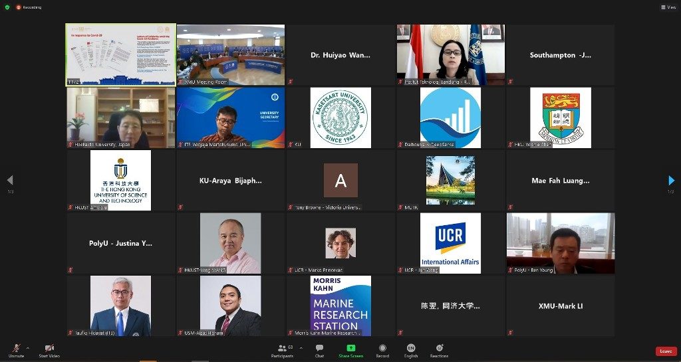Expand audio options arrow beside Unmute
Image resolution: width=681 pixels, height=362 pixels.
27,347
